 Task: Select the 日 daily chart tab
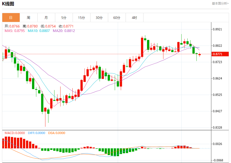pyautogui.click(x=11, y=18)
